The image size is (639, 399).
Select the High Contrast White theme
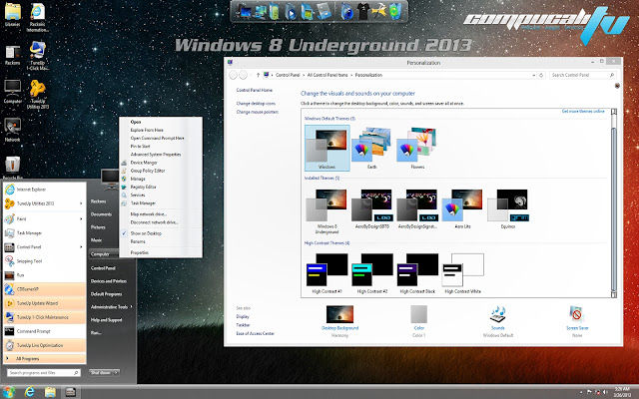coord(462,273)
